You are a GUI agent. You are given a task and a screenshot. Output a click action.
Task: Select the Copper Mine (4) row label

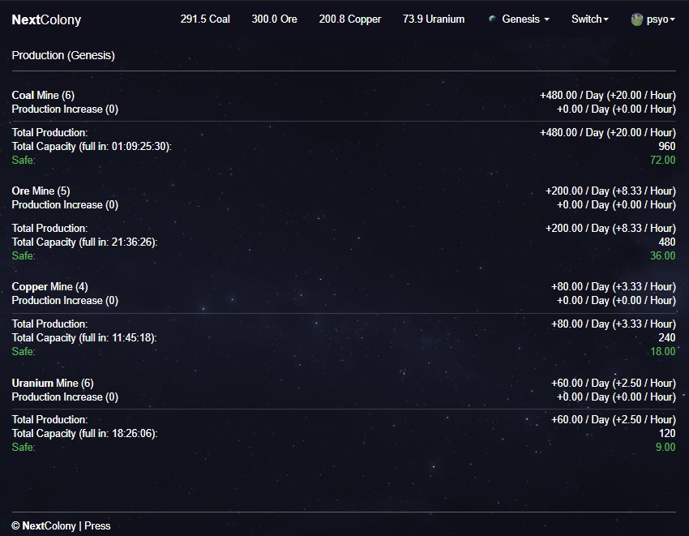tap(49, 287)
